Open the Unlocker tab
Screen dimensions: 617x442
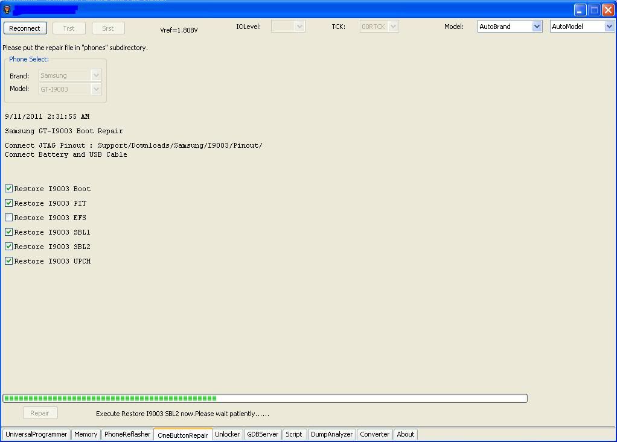tap(228, 434)
